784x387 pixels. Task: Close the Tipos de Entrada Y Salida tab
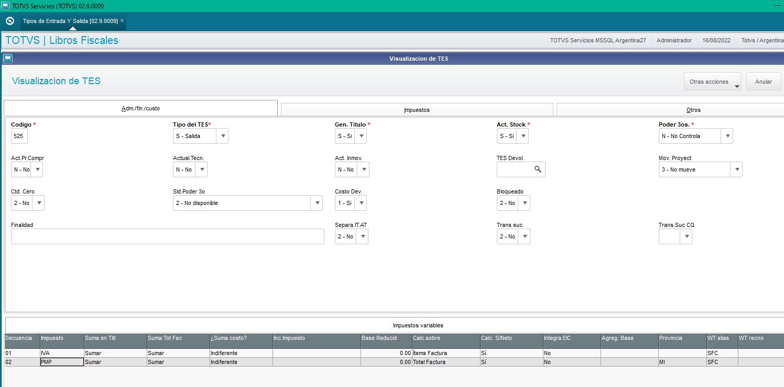(x=122, y=21)
